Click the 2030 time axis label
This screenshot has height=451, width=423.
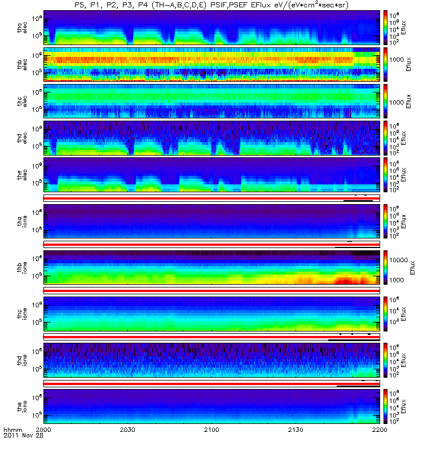(x=127, y=430)
